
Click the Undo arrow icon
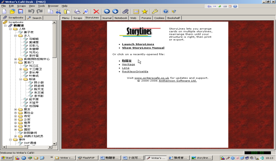(x=31, y=12)
